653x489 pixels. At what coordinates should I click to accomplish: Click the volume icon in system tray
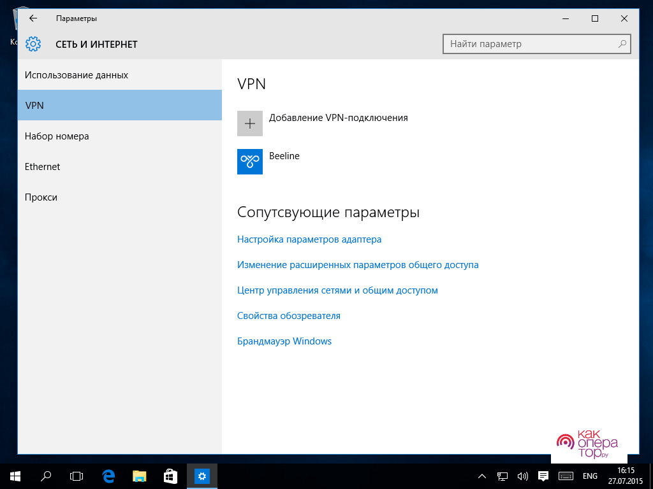[523, 476]
